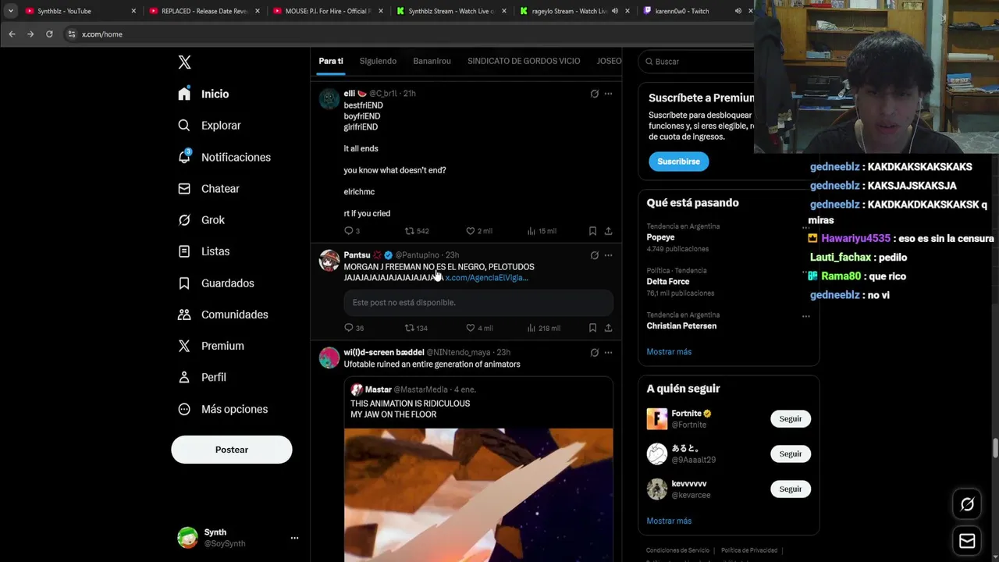This screenshot has height=562, width=999.
Task: Open the messages envelope at bottom right
Action: click(967, 540)
